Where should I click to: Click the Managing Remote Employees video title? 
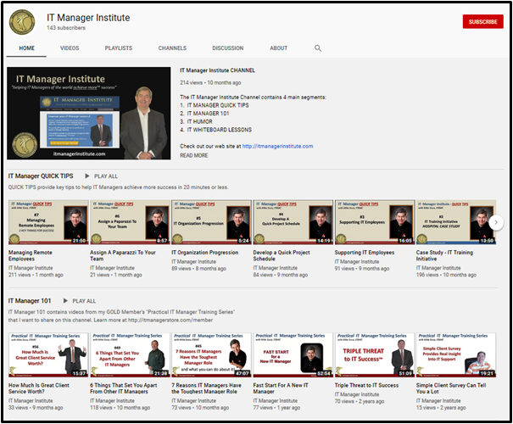[30, 255]
